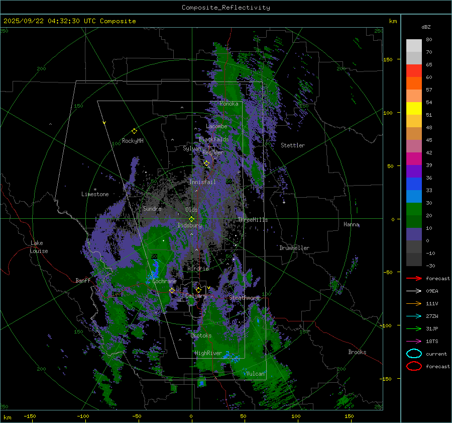Pick the magenta 18TS arrow legend icon
452x423 pixels.
[x=414, y=341]
